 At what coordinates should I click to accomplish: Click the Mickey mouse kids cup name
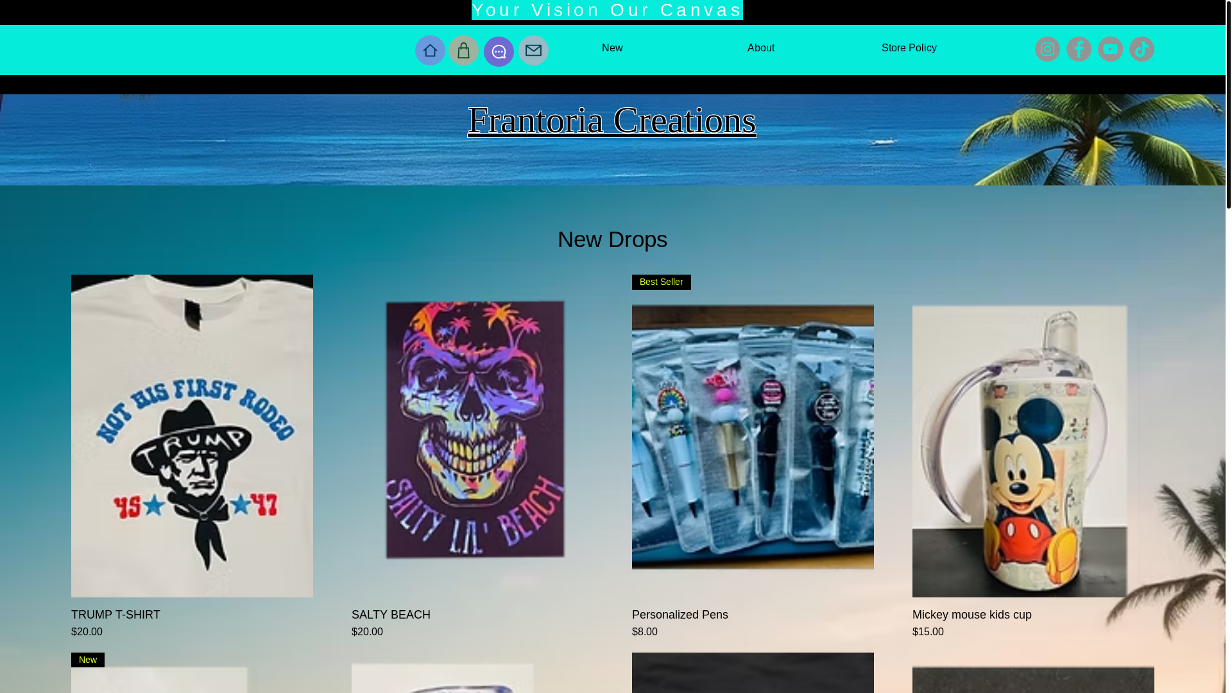tap(971, 615)
